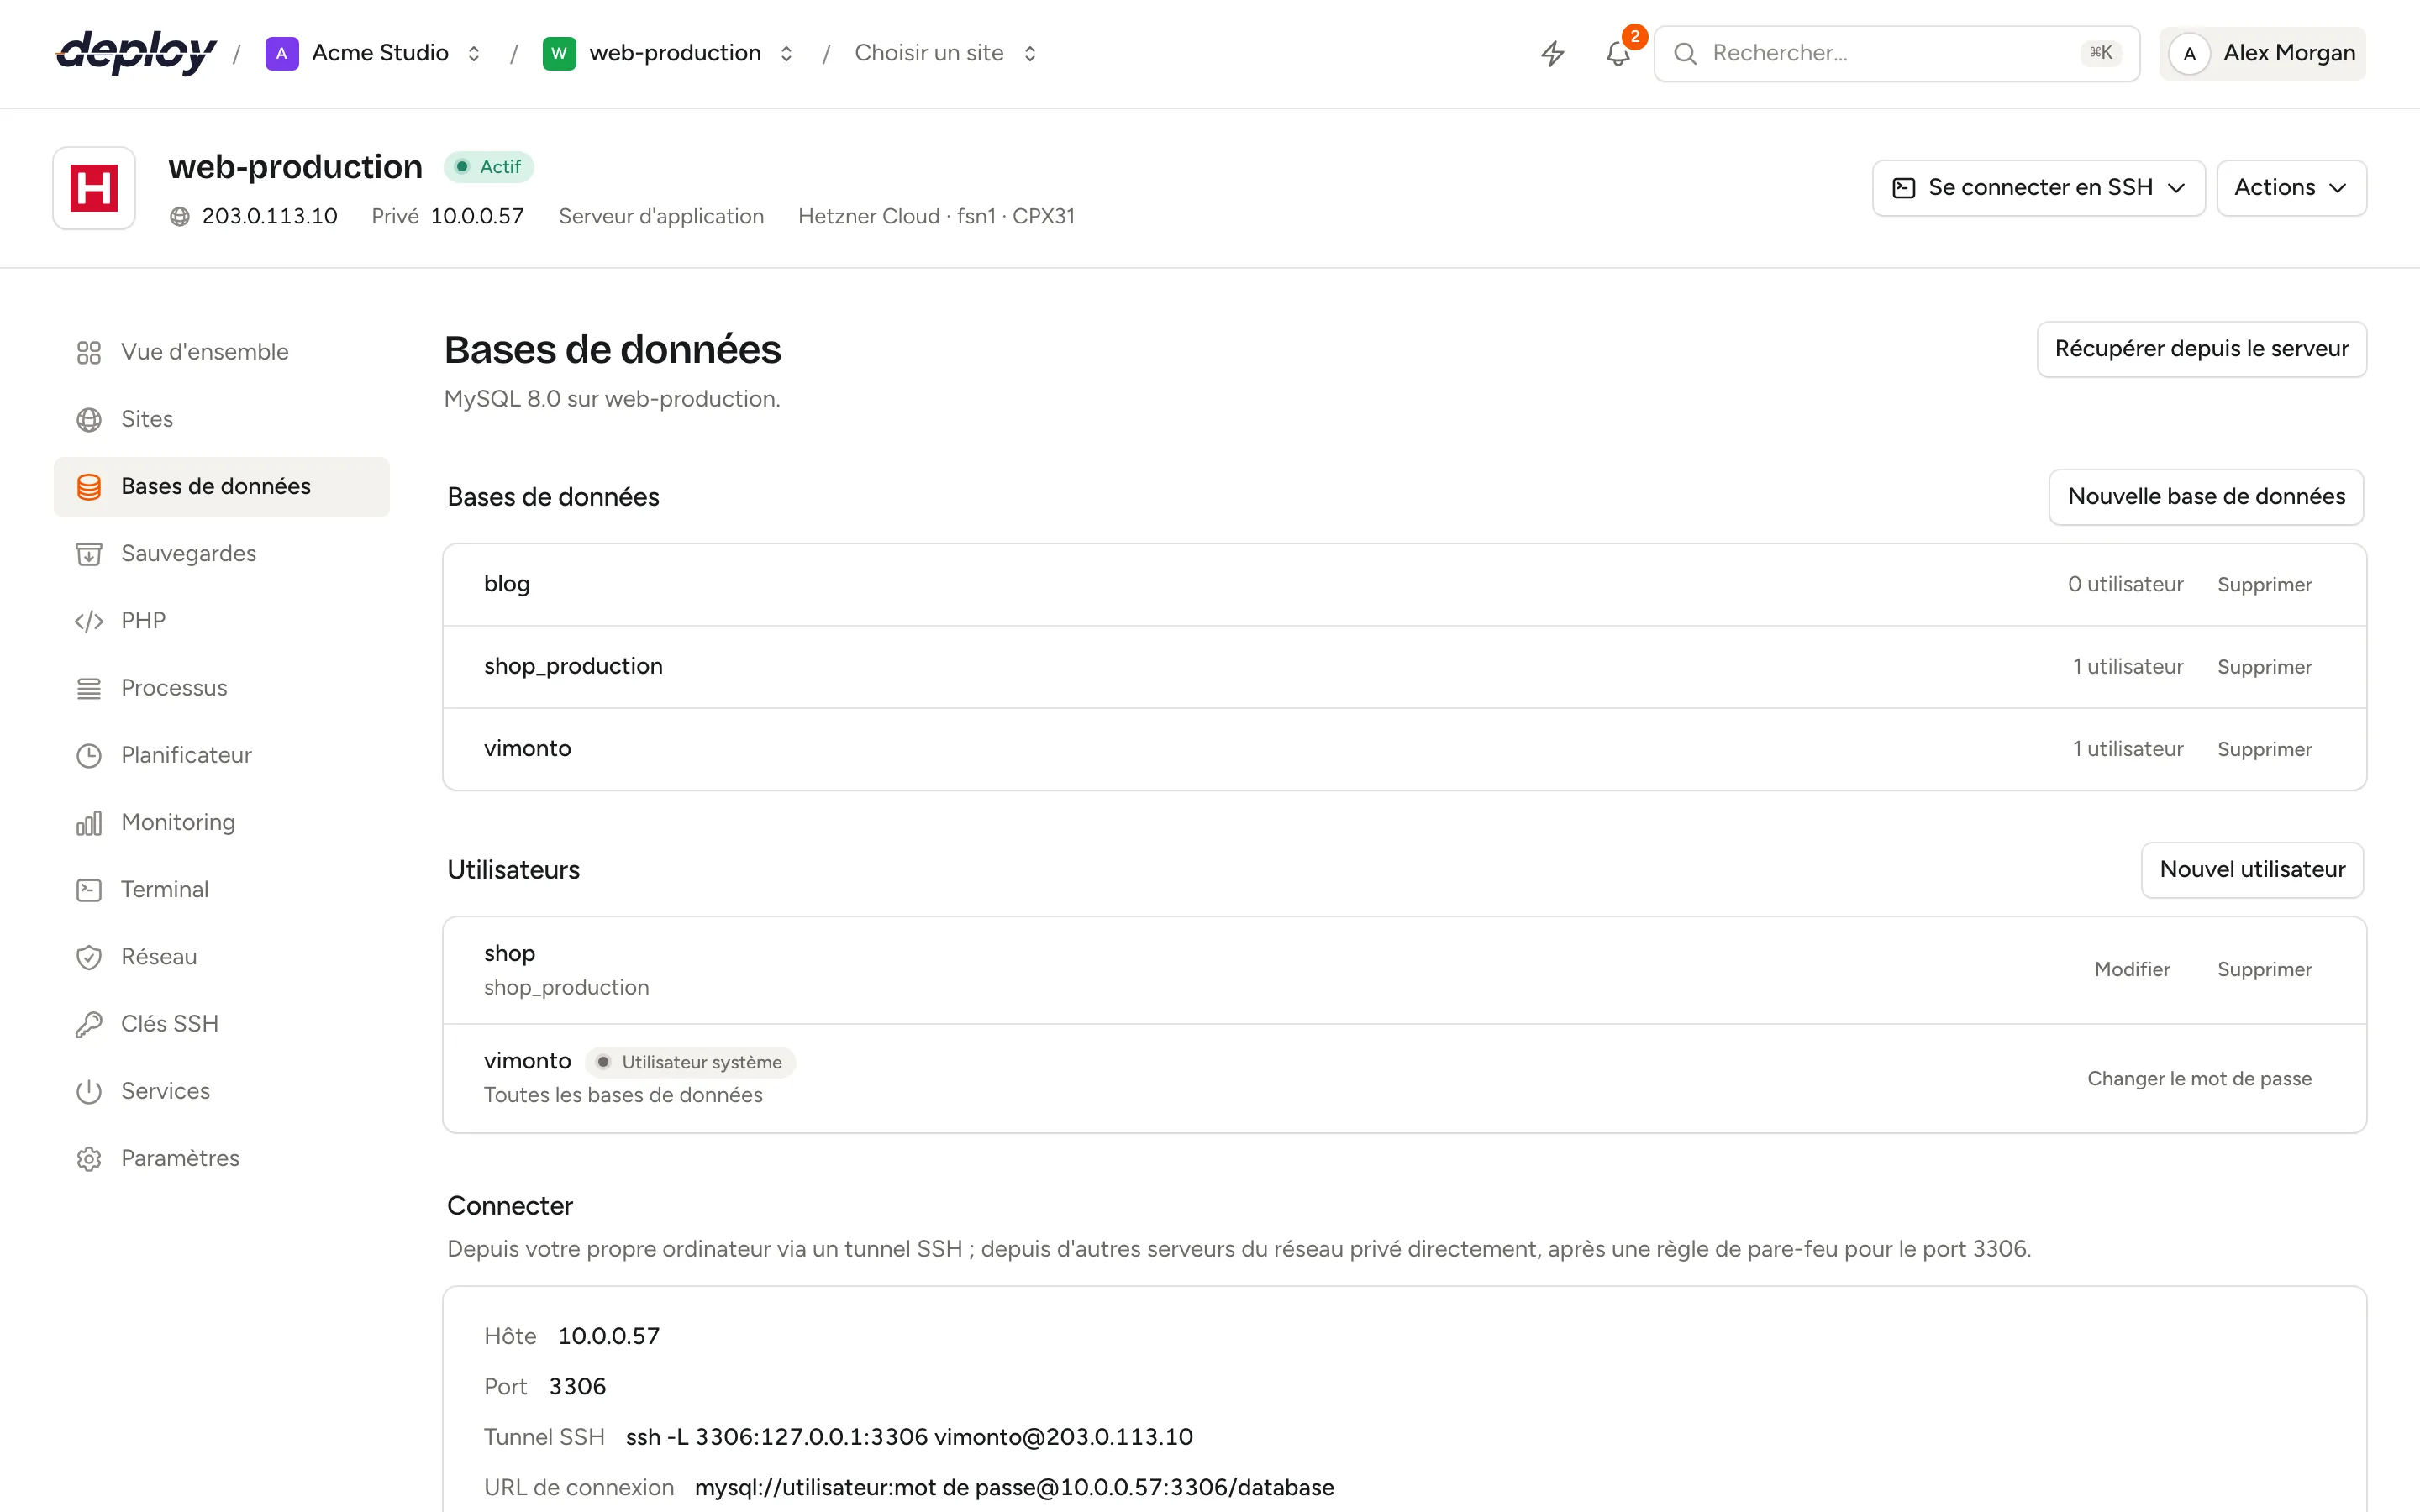Click Changer le mot de passe for vimonto
2420x1512 pixels.
click(2199, 1078)
